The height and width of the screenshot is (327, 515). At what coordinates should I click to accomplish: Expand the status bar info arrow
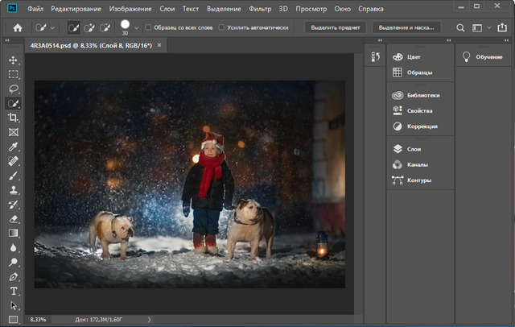[149, 320]
